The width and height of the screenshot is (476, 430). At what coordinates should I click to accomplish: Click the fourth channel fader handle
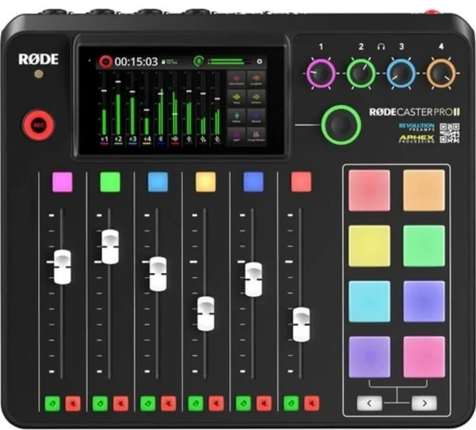pos(205,313)
